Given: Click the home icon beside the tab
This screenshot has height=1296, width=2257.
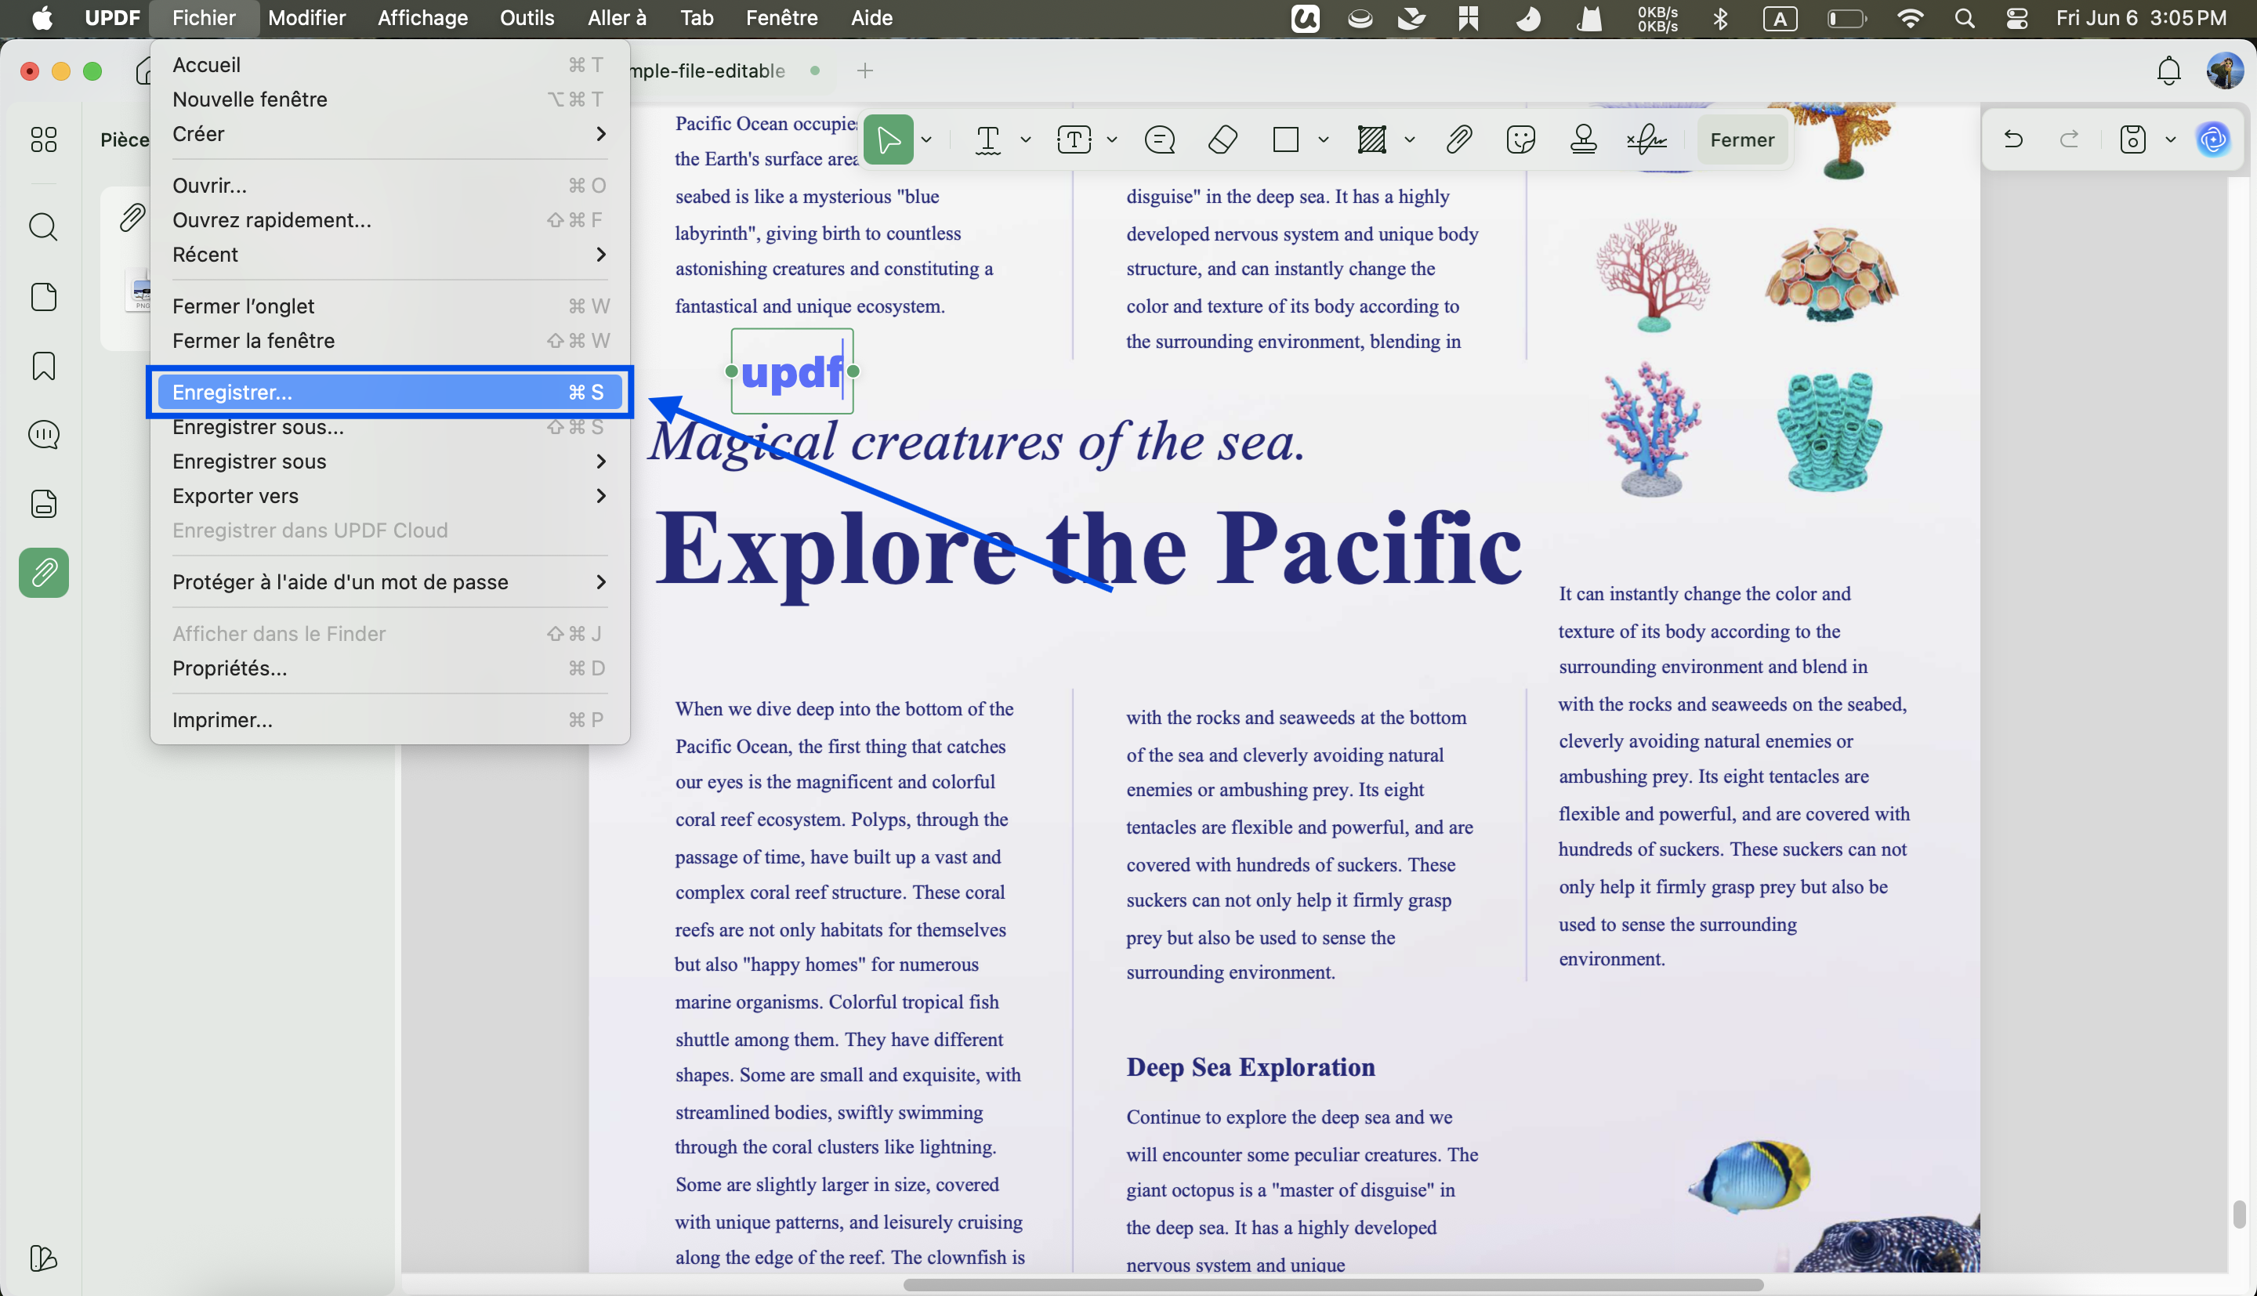Looking at the screenshot, I should [x=143, y=71].
